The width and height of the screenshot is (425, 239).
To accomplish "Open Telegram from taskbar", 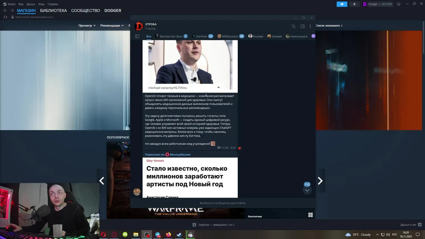I will [x=158, y=234].
